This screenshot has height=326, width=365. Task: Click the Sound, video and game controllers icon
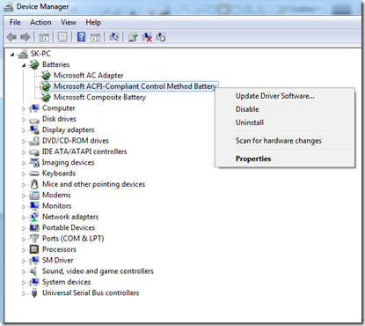pos(34,271)
